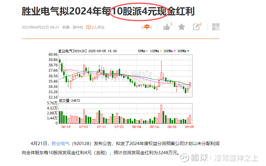This screenshot has height=166, width=266.
Task: Select medium font size 中
Action: [x=147, y=27]
